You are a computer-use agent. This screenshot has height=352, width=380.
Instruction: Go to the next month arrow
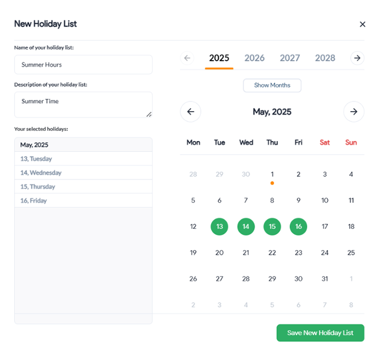pos(354,112)
